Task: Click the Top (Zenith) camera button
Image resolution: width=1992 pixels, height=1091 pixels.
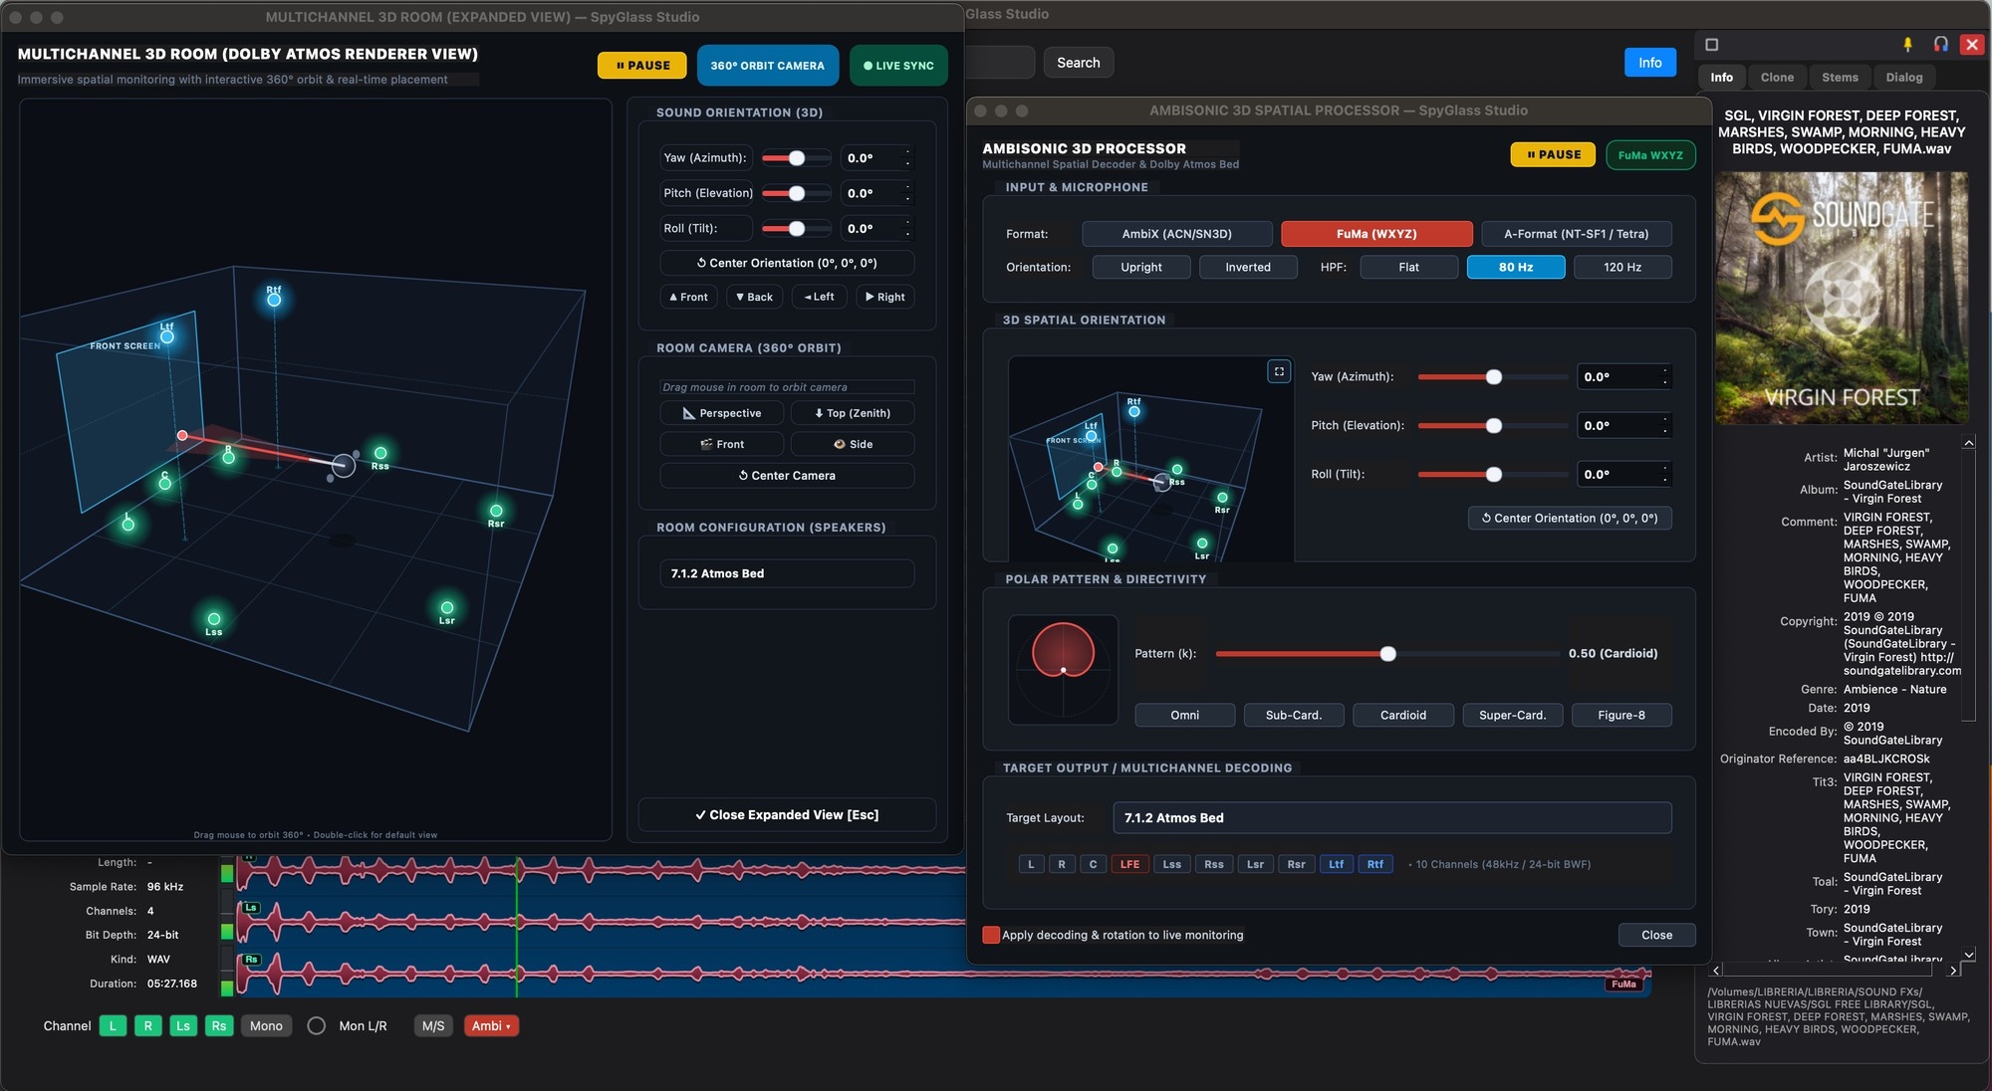Action: (853, 413)
